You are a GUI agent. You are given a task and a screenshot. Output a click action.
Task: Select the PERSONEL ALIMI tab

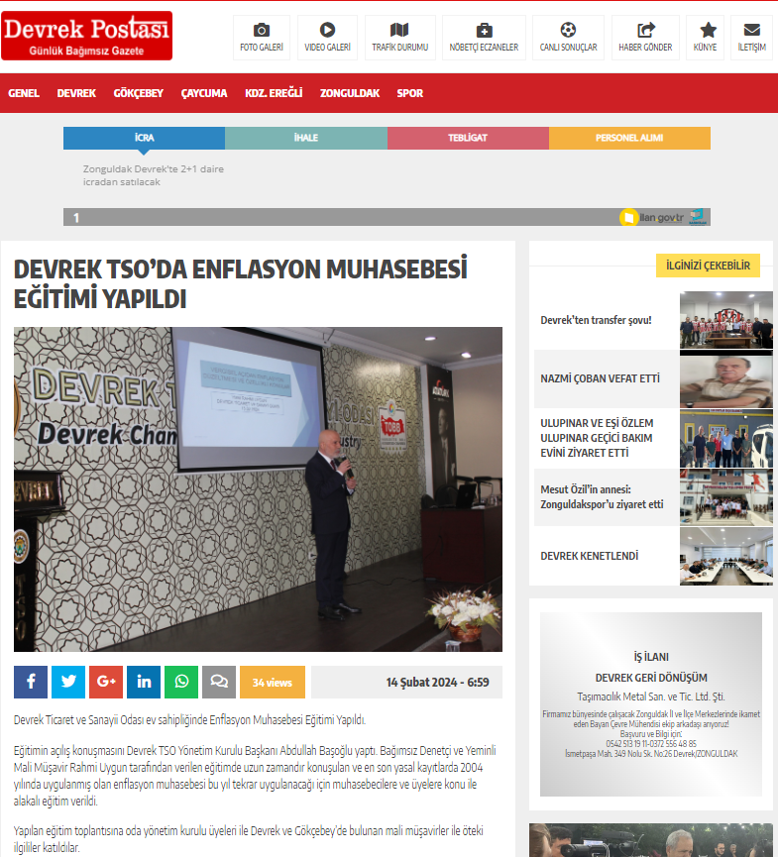pyautogui.click(x=630, y=138)
